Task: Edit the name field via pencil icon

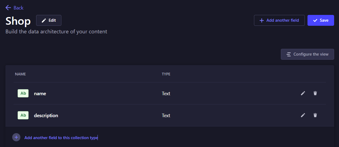Action: (303, 93)
